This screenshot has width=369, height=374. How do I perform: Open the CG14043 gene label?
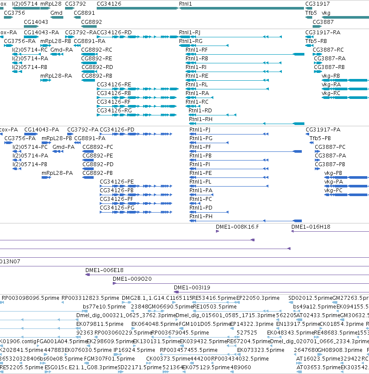[36, 22]
